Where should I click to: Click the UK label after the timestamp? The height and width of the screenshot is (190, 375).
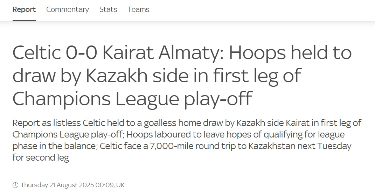pos(120,185)
